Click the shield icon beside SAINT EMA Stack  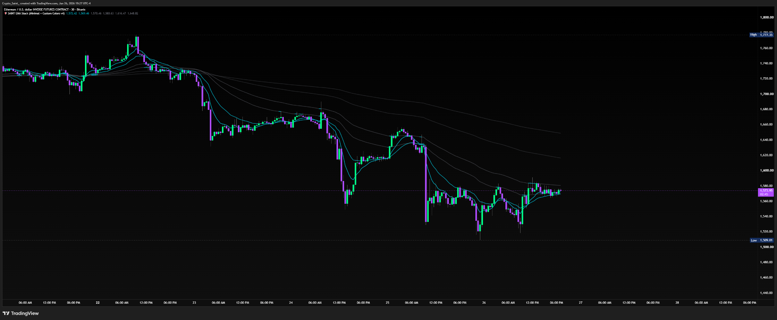click(5, 13)
